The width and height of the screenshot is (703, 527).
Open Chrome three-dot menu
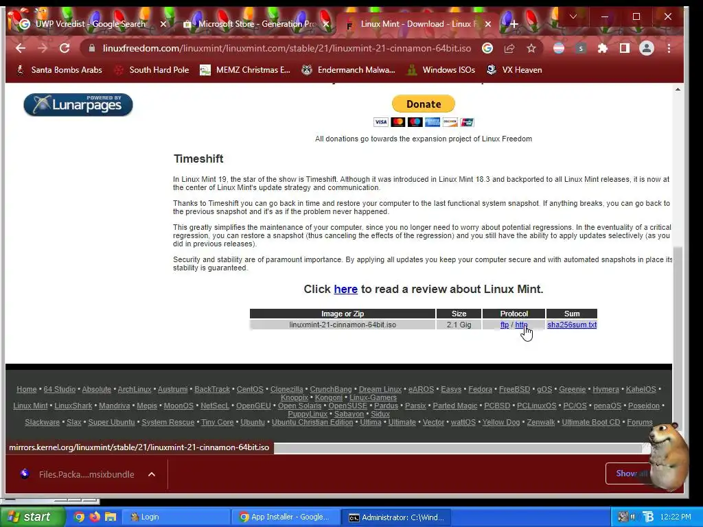point(669,49)
